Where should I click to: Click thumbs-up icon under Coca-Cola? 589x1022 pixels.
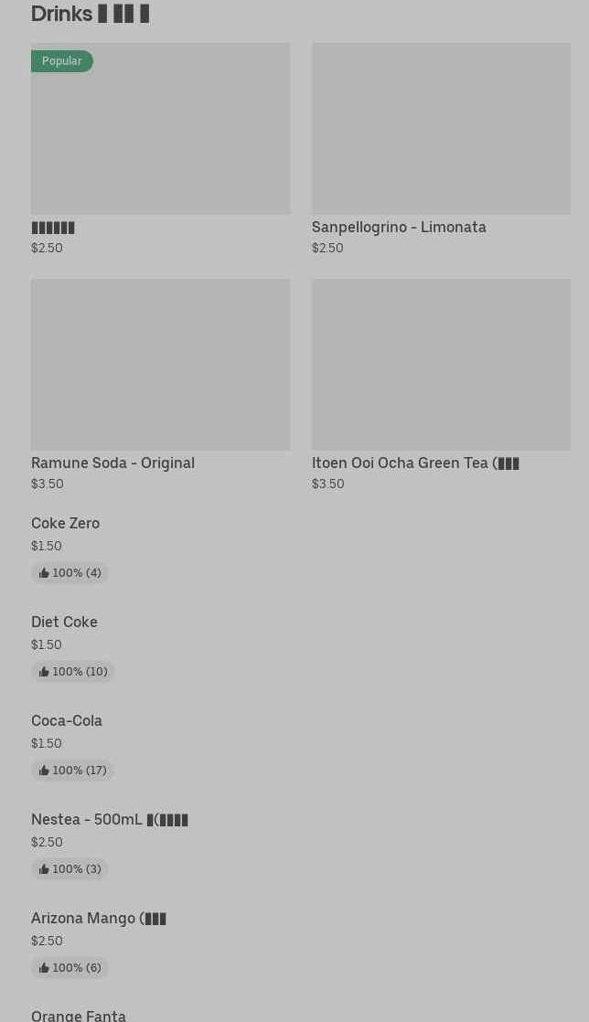pyautogui.click(x=44, y=771)
